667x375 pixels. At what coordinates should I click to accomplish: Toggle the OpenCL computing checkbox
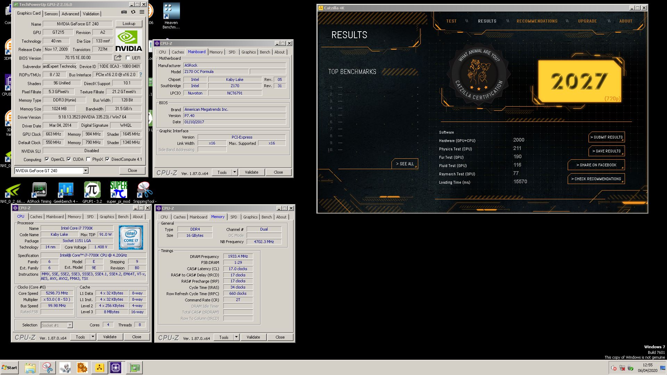(x=47, y=159)
